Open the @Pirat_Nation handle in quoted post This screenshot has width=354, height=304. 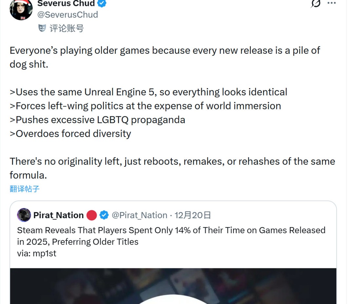140,215
